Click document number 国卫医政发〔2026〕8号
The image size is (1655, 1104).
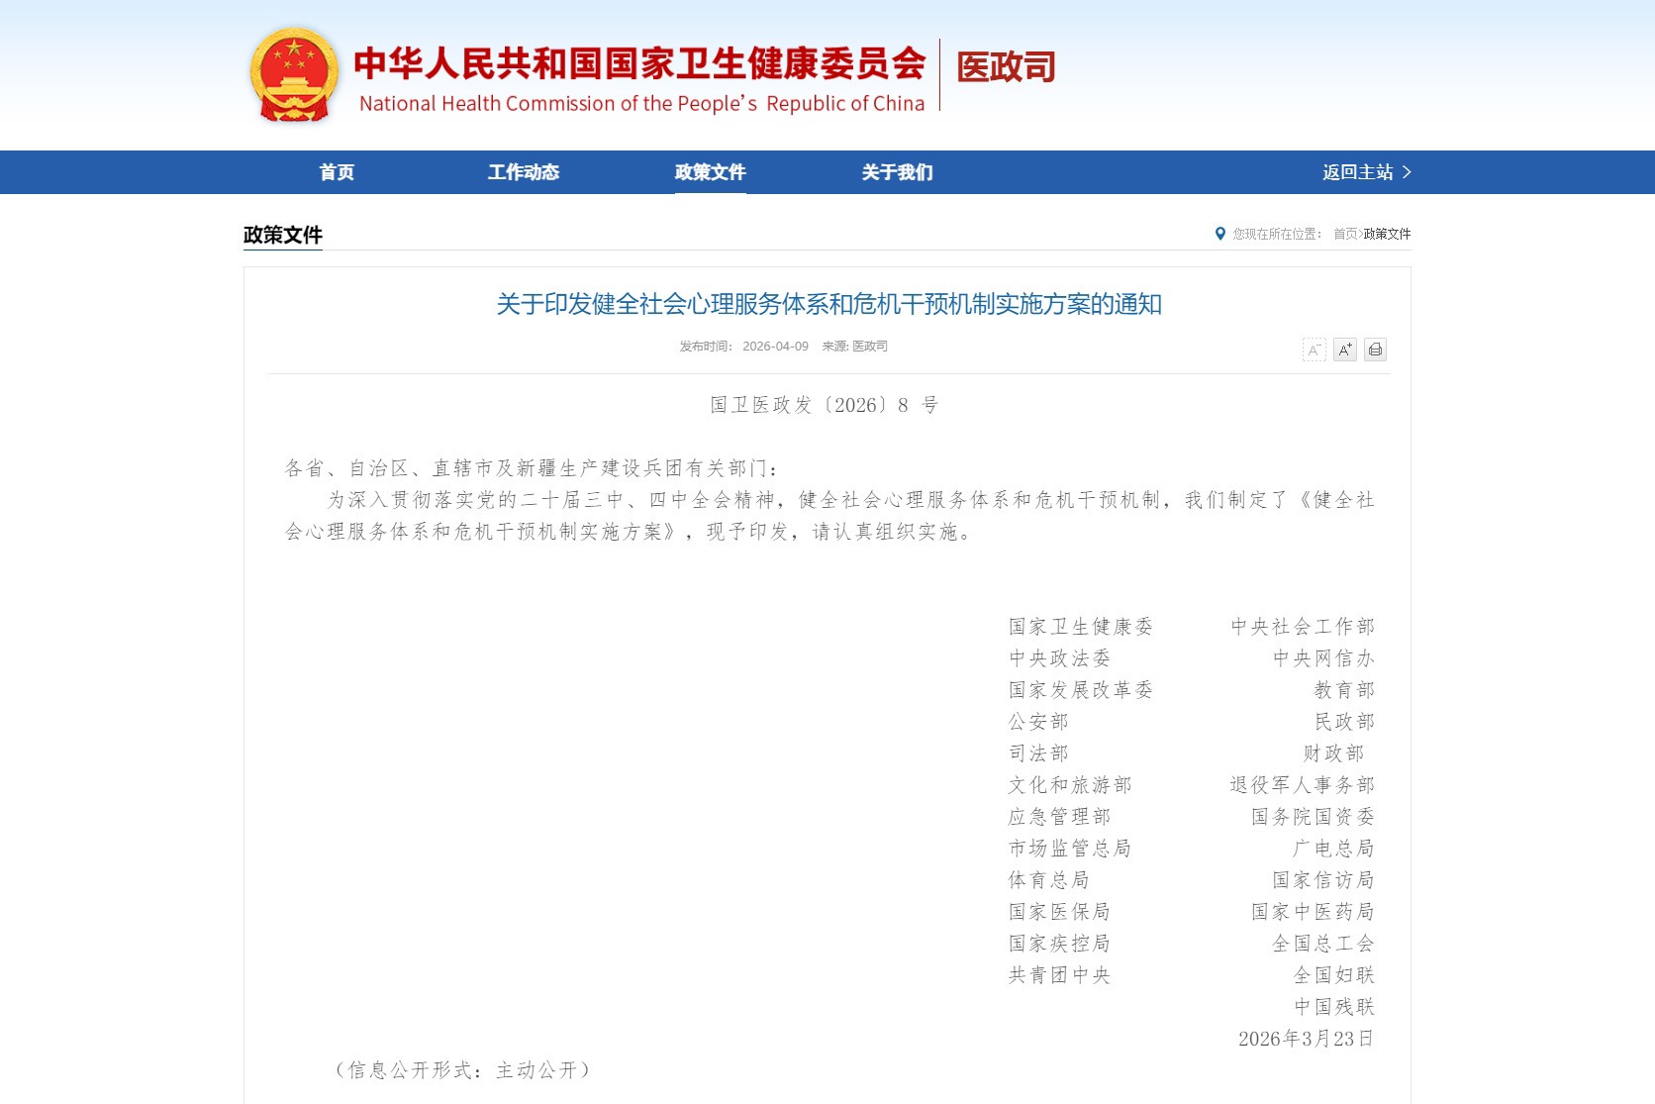click(825, 405)
